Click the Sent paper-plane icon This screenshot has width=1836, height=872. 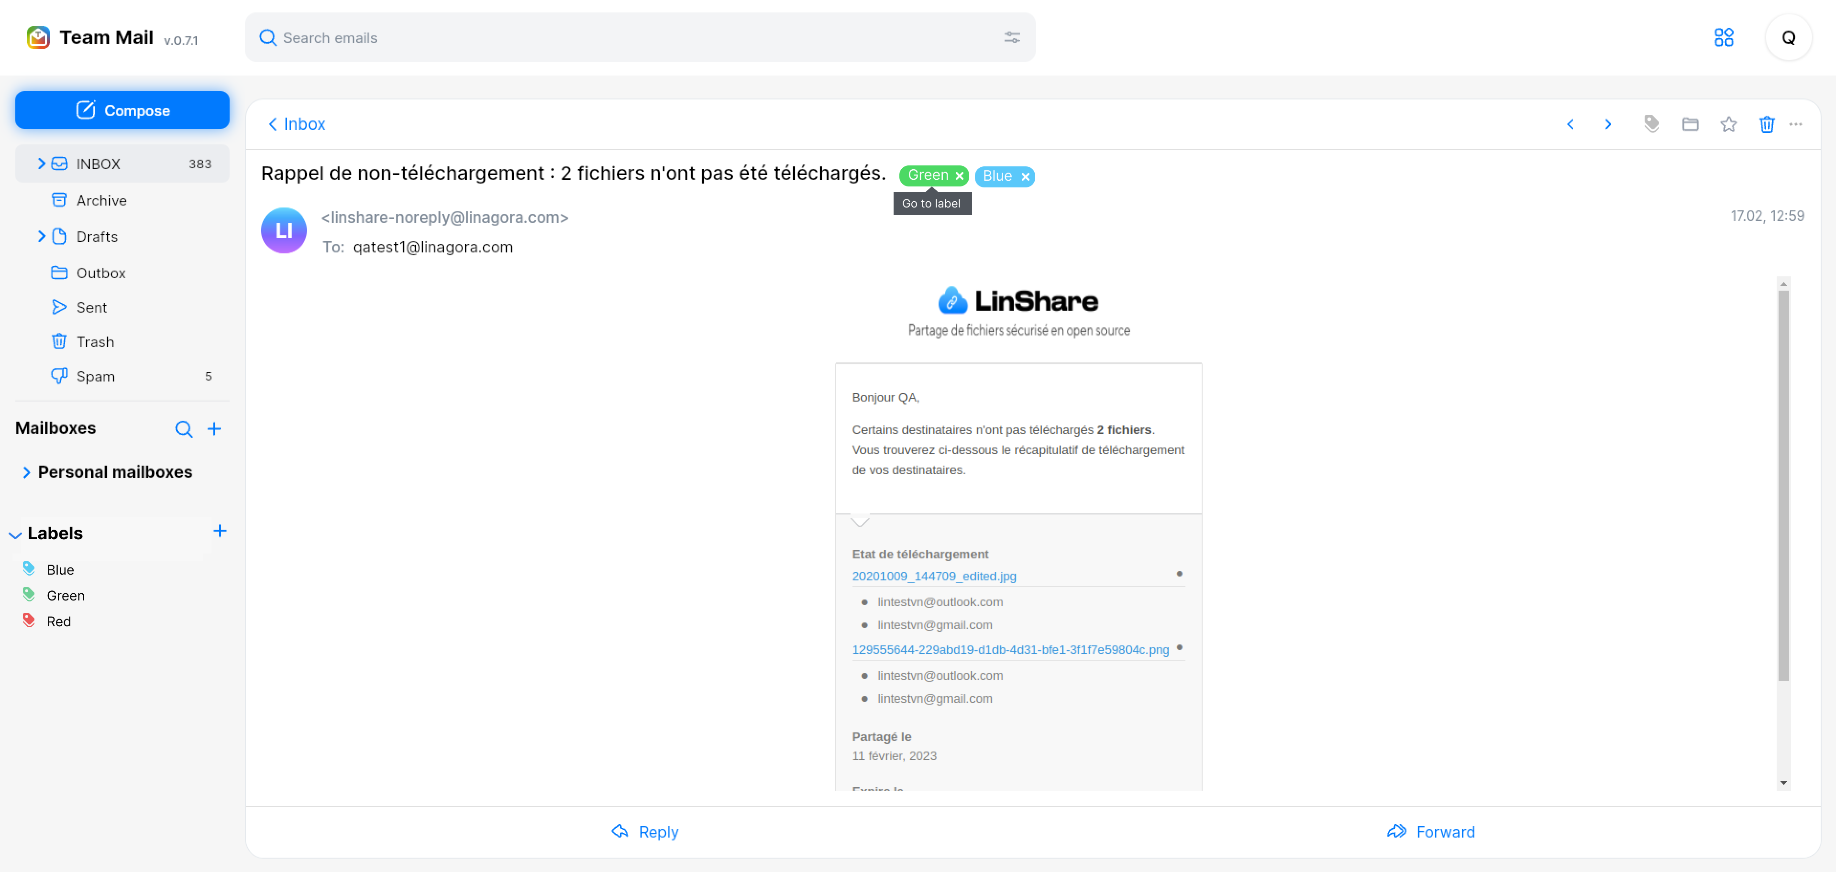(x=59, y=307)
